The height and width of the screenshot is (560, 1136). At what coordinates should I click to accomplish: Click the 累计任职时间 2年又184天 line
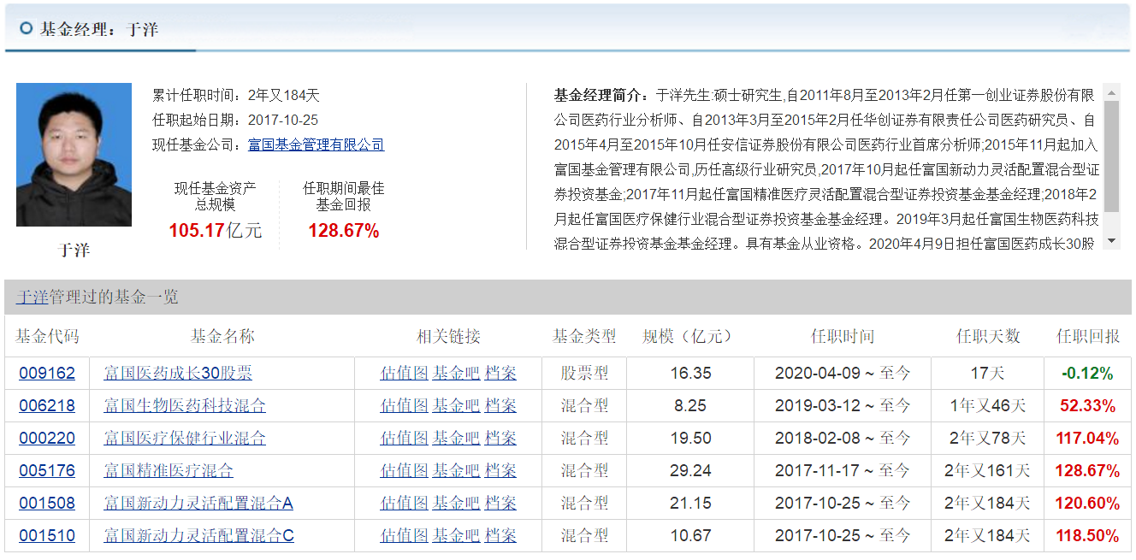(x=236, y=95)
